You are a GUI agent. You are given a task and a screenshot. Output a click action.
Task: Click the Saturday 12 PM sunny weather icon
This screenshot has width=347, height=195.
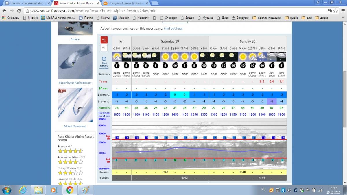175,56
